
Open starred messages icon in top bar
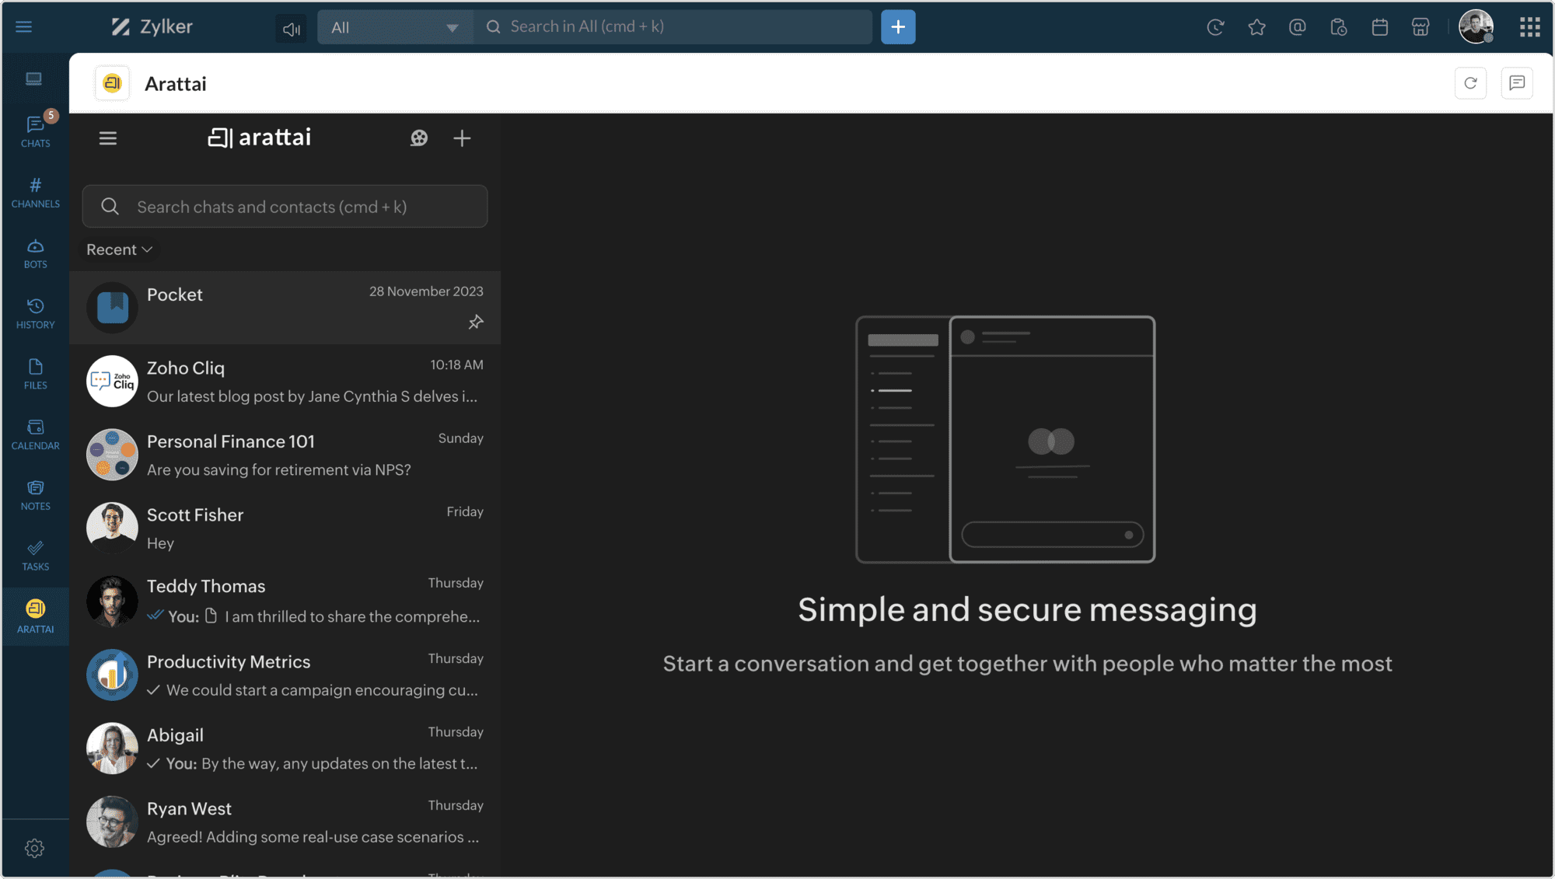[x=1256, y=27]
